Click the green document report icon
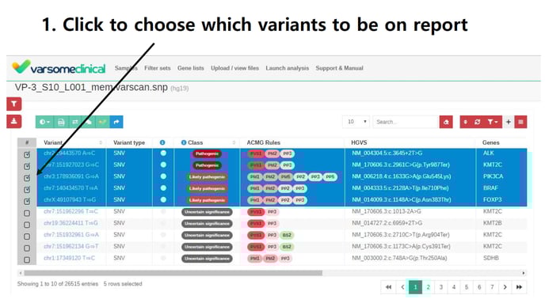The image size is (545, 299). [x=61, y=122]
